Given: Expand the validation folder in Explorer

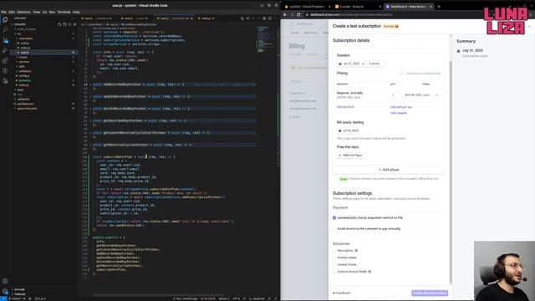Looking at the screenshot, I should point(25,71).
